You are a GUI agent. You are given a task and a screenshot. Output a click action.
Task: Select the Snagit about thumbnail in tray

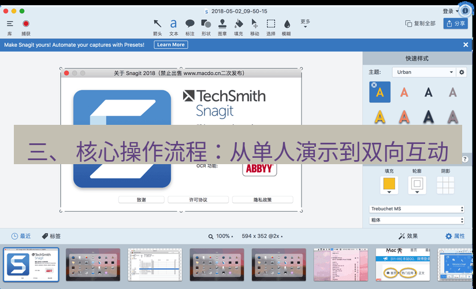[31, 265]
